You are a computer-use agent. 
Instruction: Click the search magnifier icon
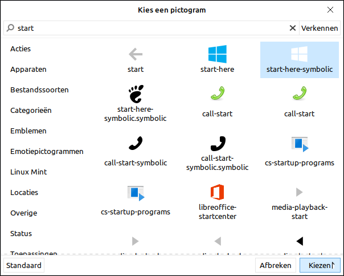[10, 28]
